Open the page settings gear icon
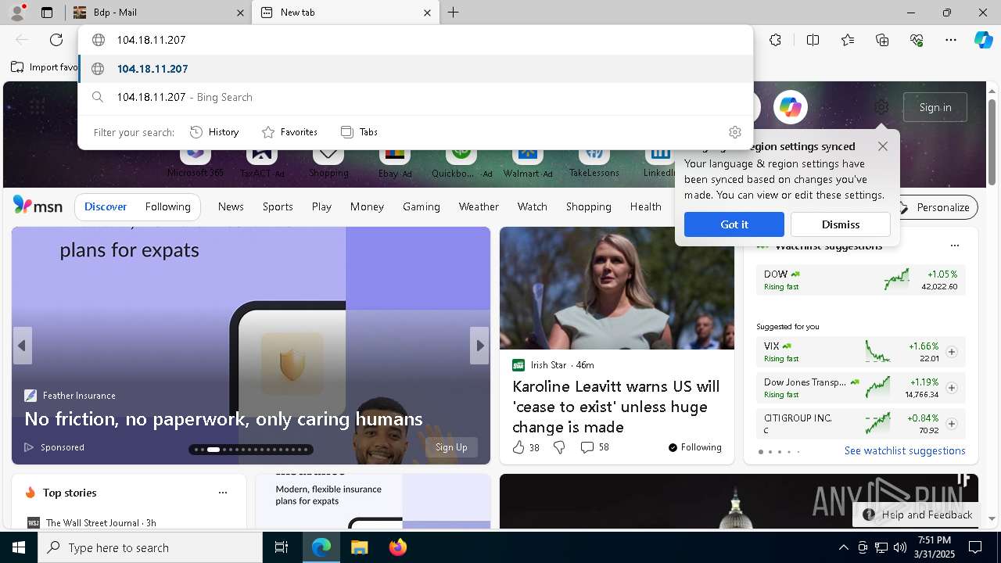 (x=881, y=107)
